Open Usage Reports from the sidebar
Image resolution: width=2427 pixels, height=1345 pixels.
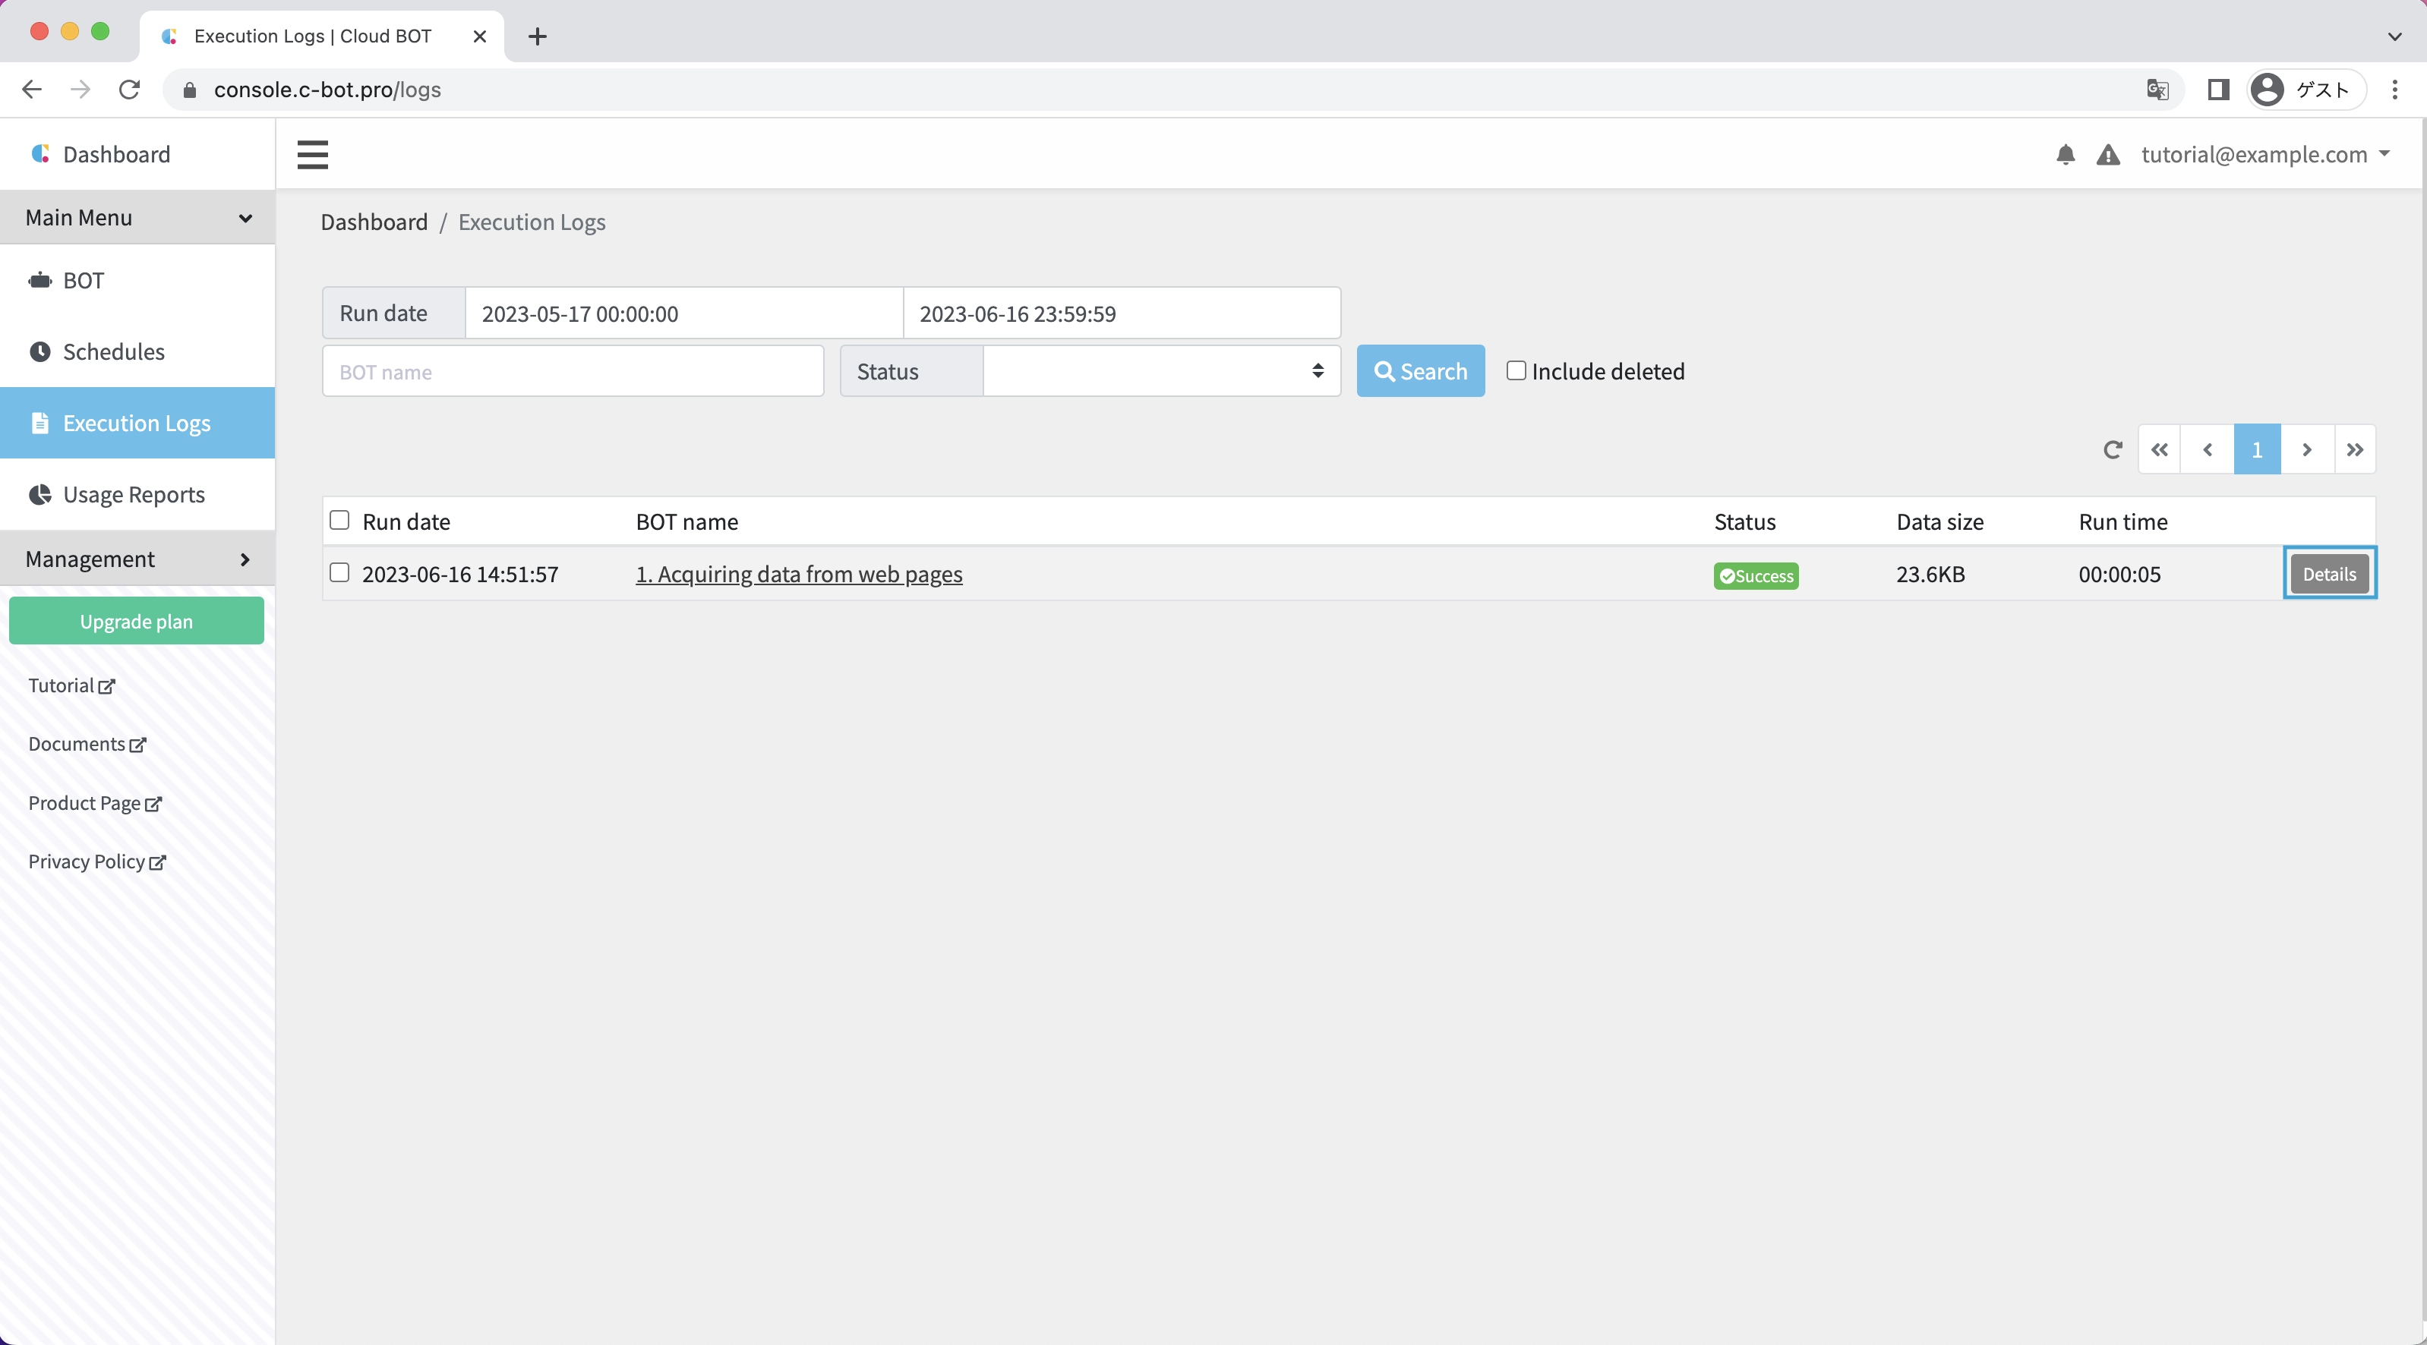point(134,494)
